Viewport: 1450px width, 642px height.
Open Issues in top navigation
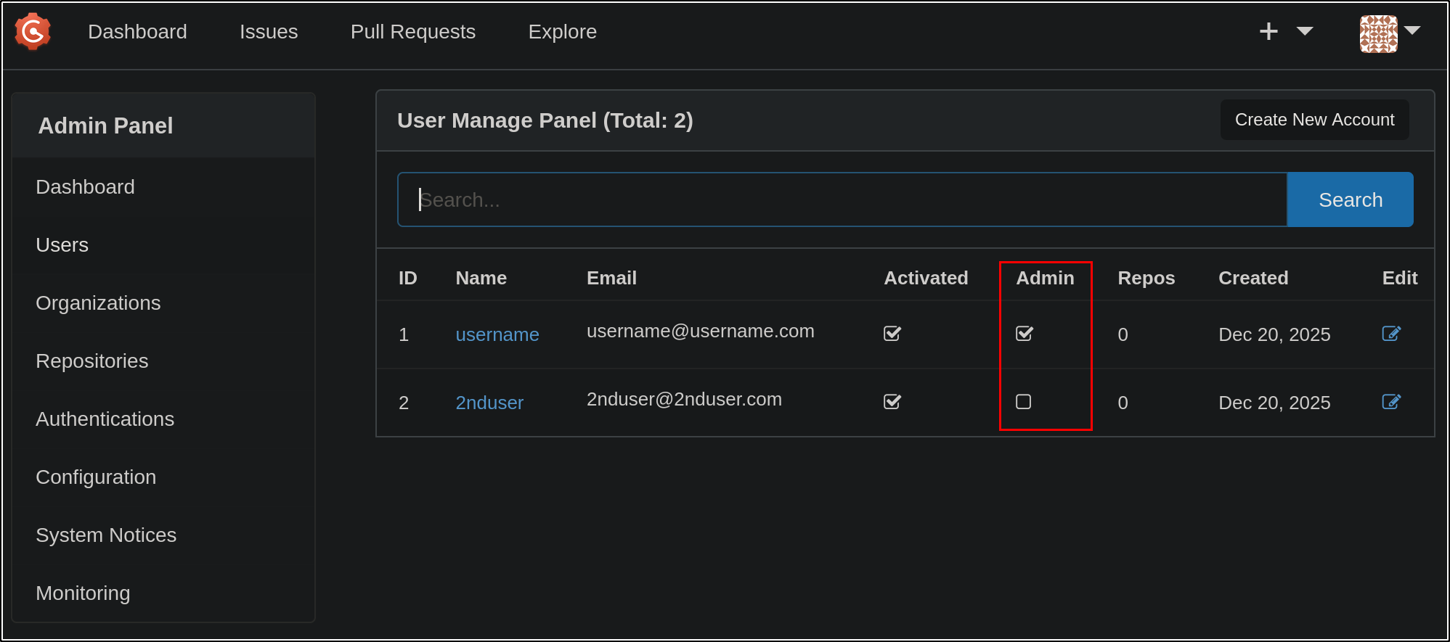269,32
